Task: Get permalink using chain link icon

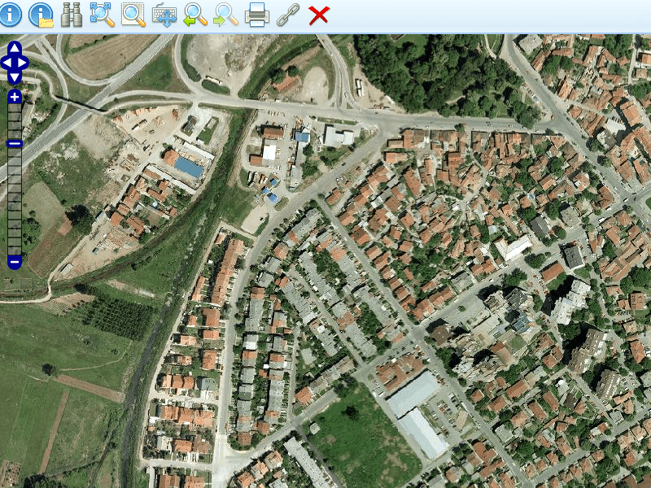Action: tap(288, 15)
